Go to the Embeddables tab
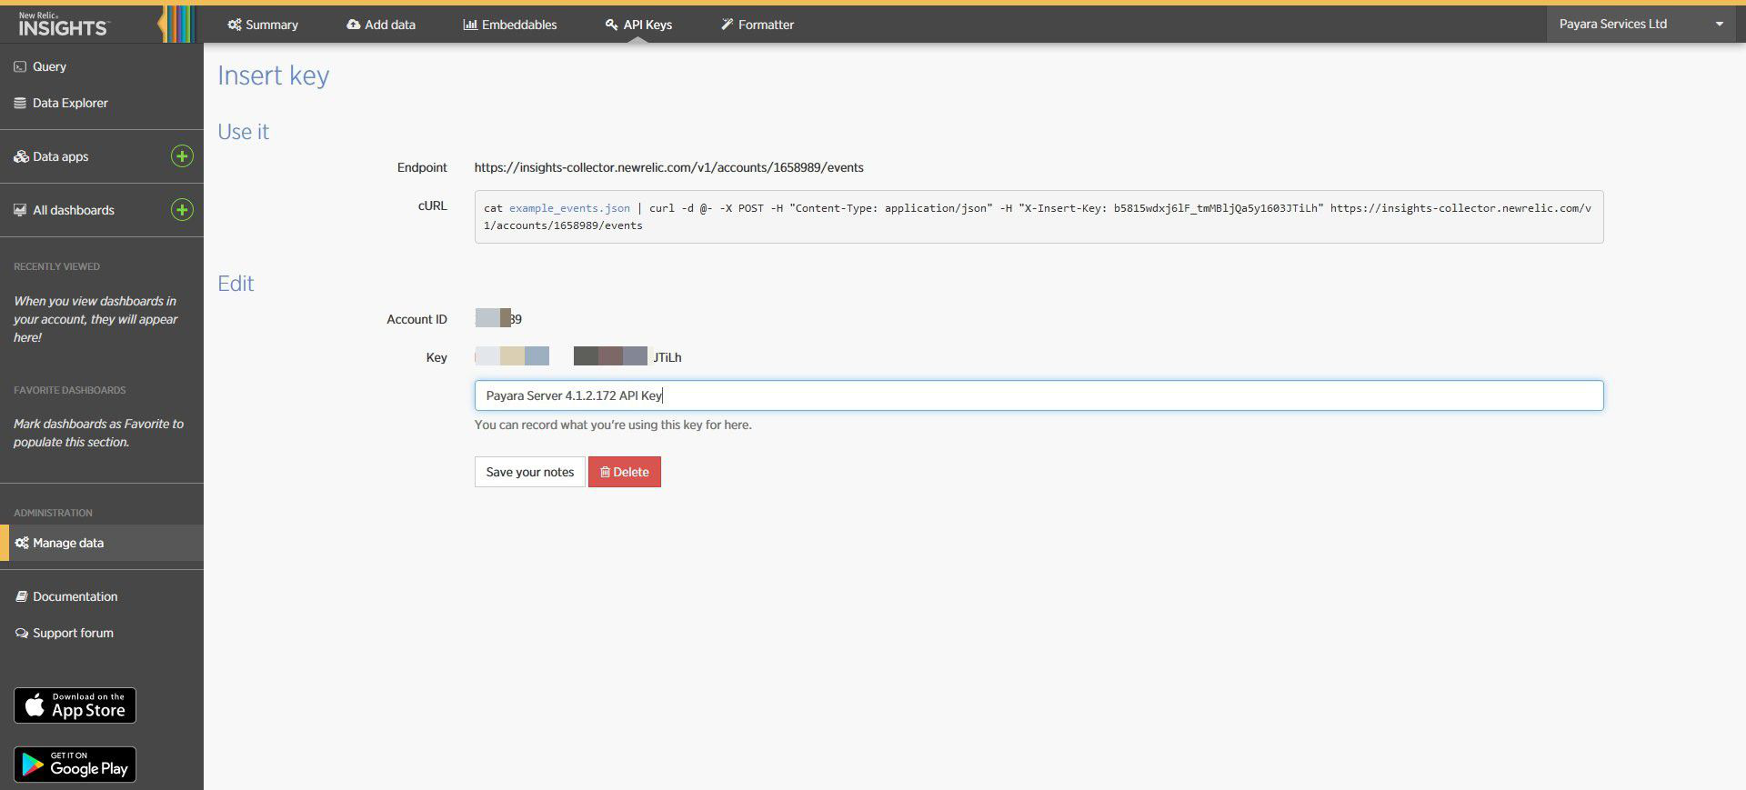The width and height of the screenshot is (1746, 790). coord(510,25)
